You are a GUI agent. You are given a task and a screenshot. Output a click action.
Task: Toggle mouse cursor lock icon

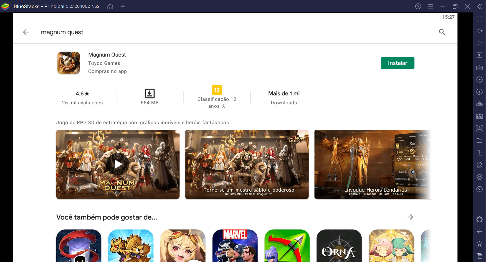[x=479, y=55]
